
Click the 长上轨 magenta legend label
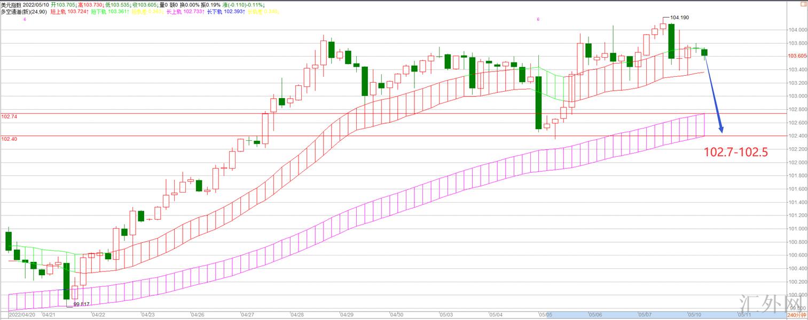pyautogui.click(x=175, y=11)
